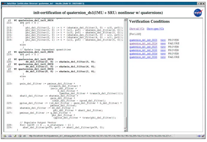Image resolution: width=207 pixels, height=142 pixels.
Task: Click FAILURE status of init_0036
Action: click(x=173, y=57)
